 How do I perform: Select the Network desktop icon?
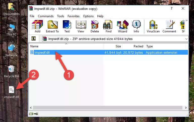point(11,51)
